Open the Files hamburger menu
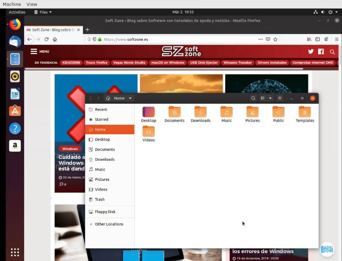 (280, 98)
